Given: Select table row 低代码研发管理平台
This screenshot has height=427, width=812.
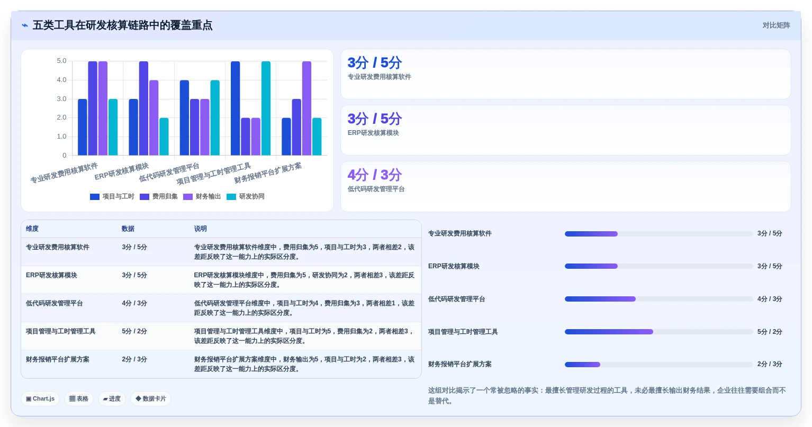Looking at the screenshot, I should 221,308.
